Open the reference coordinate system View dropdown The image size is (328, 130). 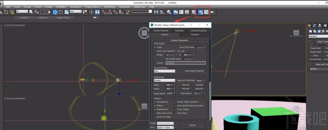[x=76, y=12]
